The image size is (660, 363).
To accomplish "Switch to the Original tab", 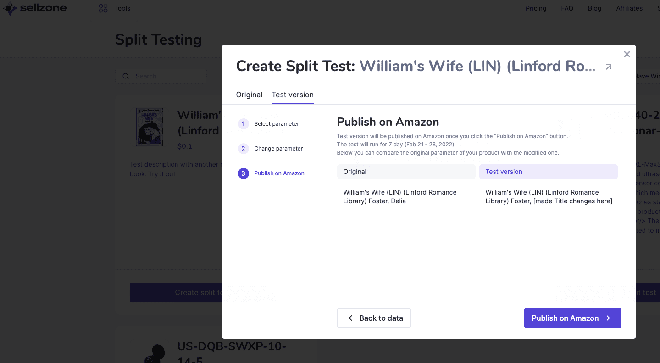I will 249,95.
